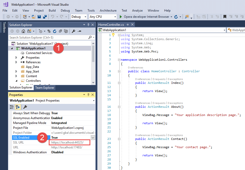Open the Architecture menu
Image resolution: width=245 pixels, height=170 pixels.
point(108,11)
